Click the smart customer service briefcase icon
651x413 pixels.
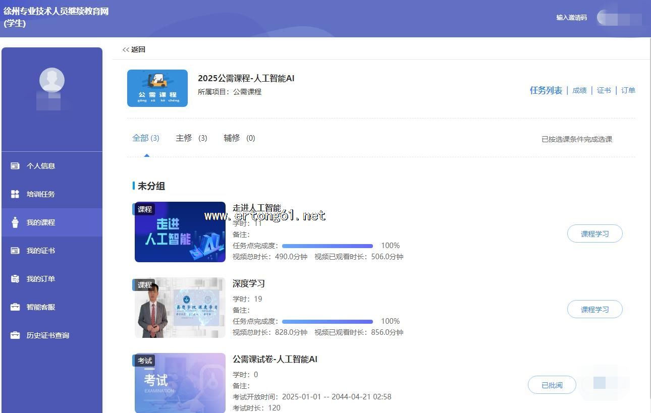tap(15, 307)
